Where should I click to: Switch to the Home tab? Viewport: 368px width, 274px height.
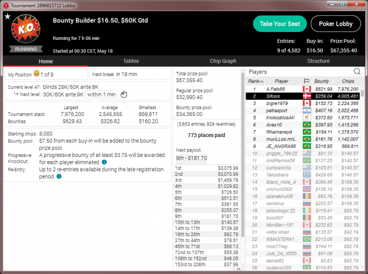(46, 61)
